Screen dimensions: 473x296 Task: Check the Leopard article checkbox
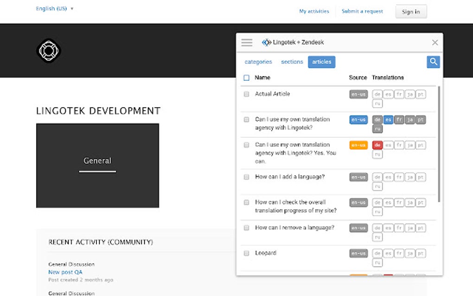coord(246,253)
